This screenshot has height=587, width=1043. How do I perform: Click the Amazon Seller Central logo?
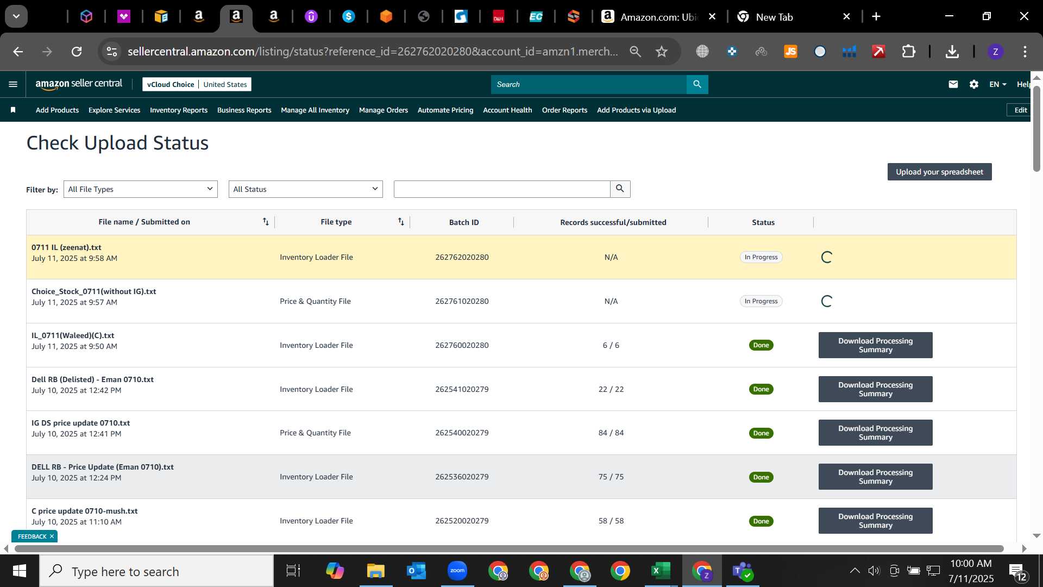79,84
